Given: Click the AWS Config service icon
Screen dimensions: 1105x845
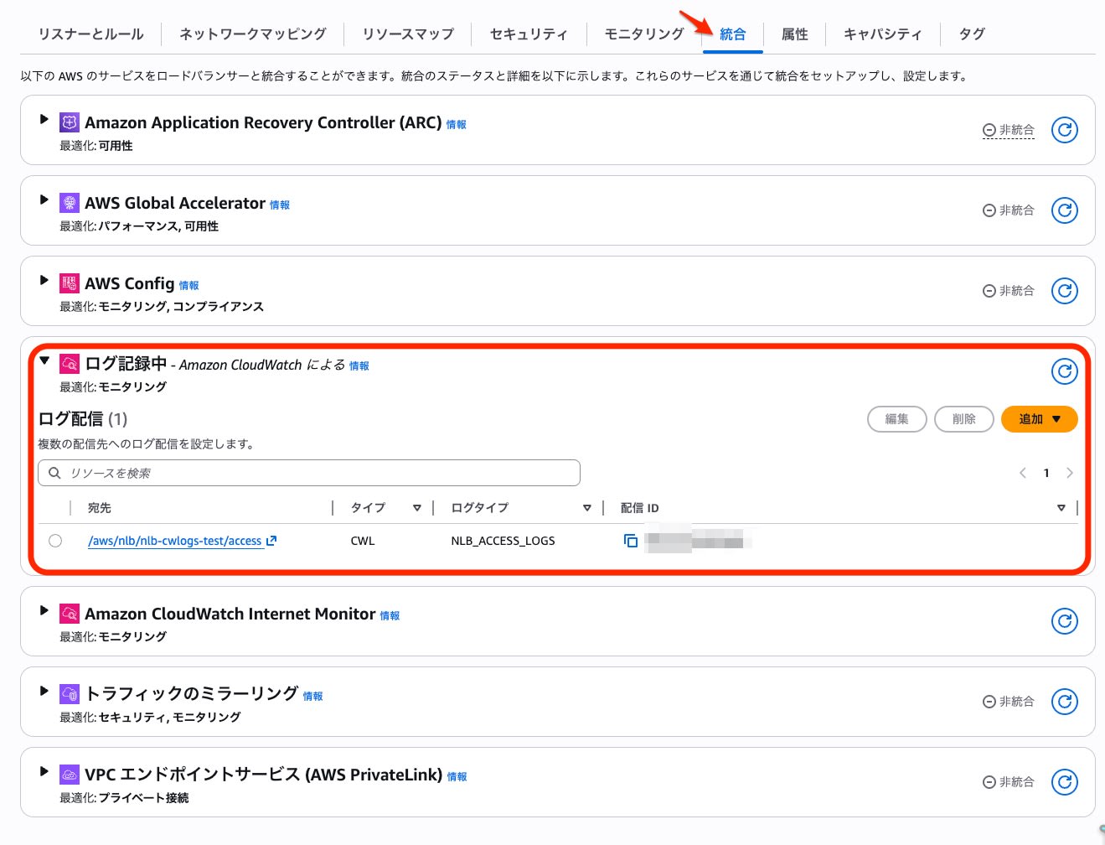Looking at the screenshot, I should pos(70,283).
